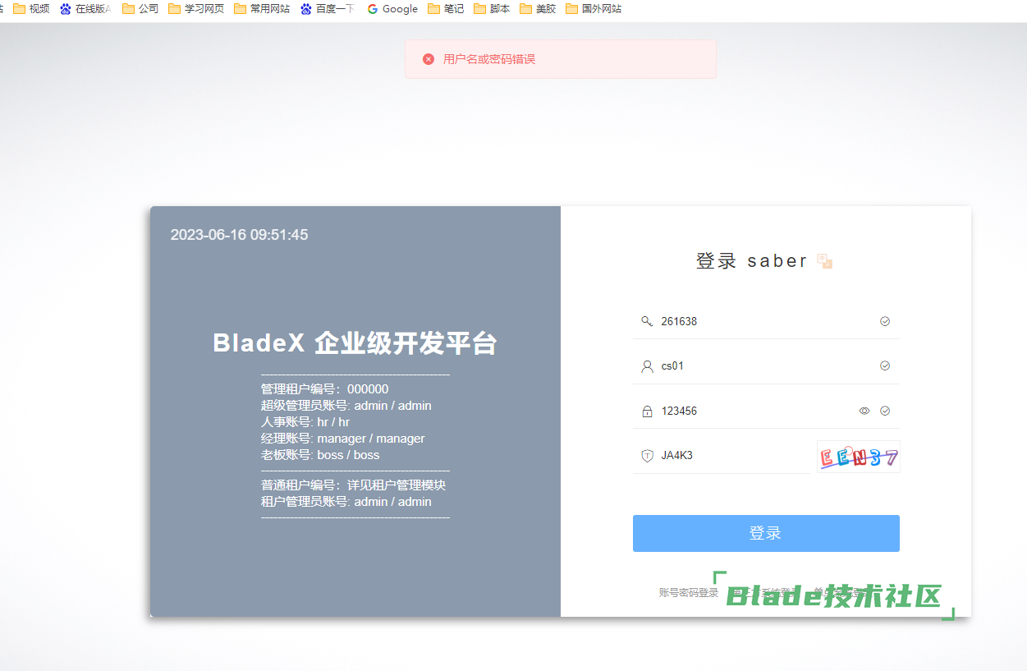This screenshot has width=1027, height=671.
Task: Click the 用户名或密码错误 error message
Action: point(489,59)
